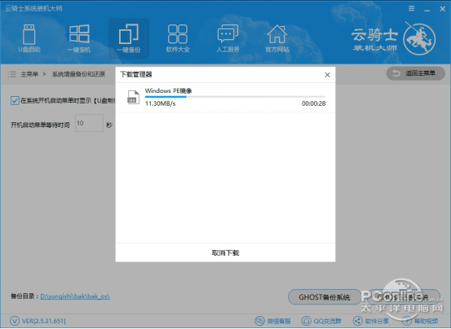Image resolution: width=451 pixels, height=329 pixels.
Task: Click 软件分享 share icon
Action: [357, 321]
